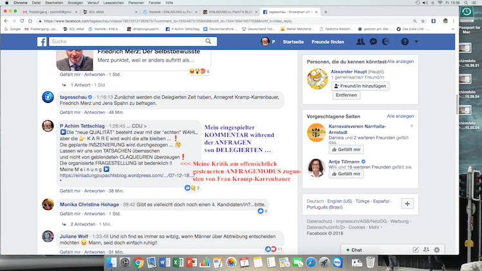Open tagesschau profile avatar in comments

48,97
